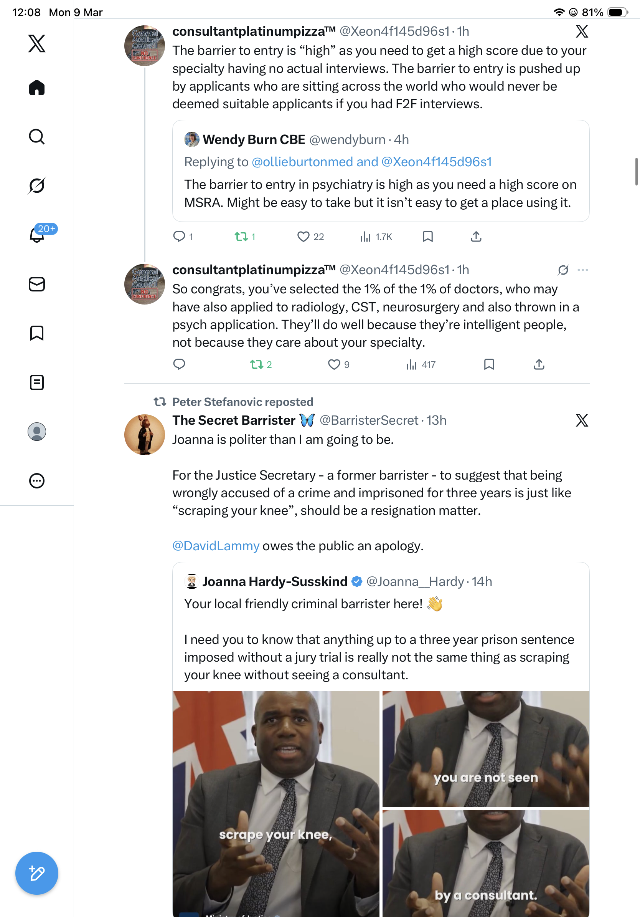The image size is (640, 917).
Task: Open the 'scrape your knee' video thumbnail
Action: 276,804
